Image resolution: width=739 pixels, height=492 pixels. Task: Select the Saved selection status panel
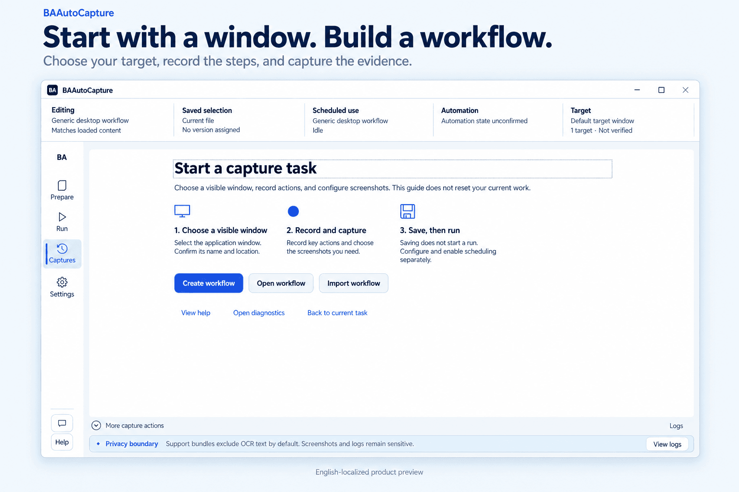click(239, 120)
